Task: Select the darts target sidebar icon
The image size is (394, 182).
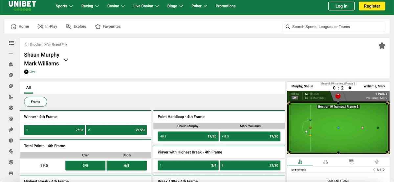Action: point(11,162)
